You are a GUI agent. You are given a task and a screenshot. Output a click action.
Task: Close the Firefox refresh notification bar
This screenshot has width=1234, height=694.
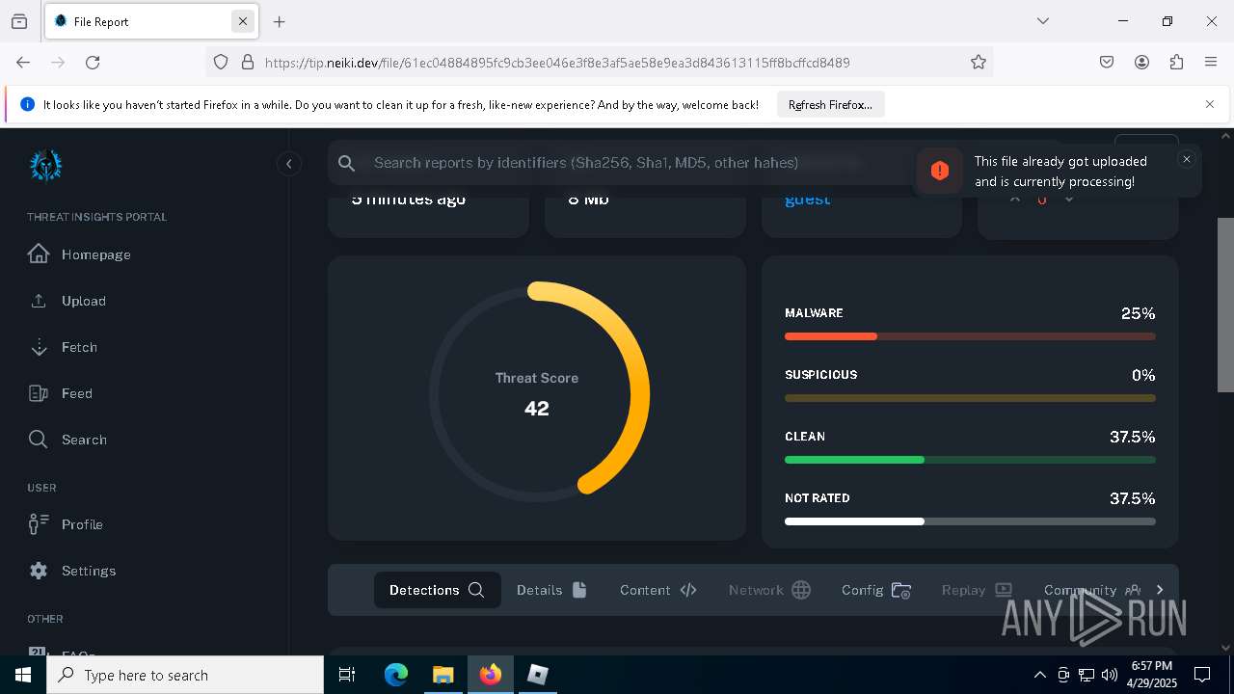[1210, 104]
